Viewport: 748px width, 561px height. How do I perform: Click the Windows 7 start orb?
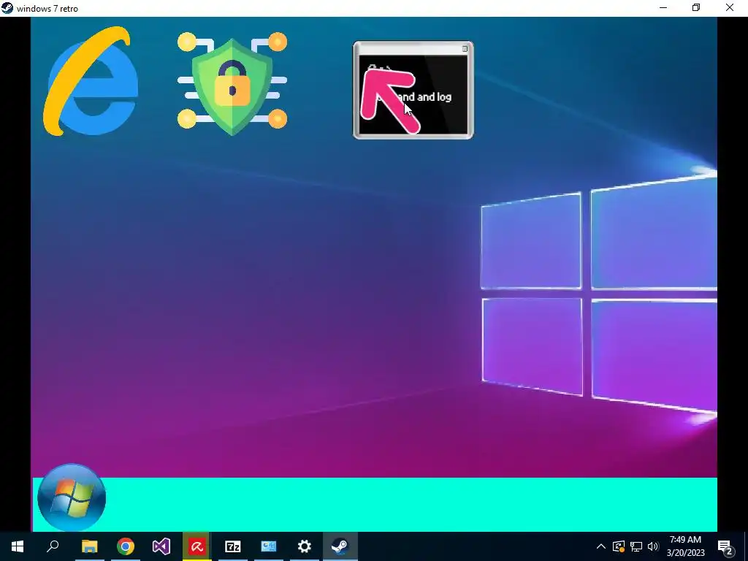coord(72,497)
